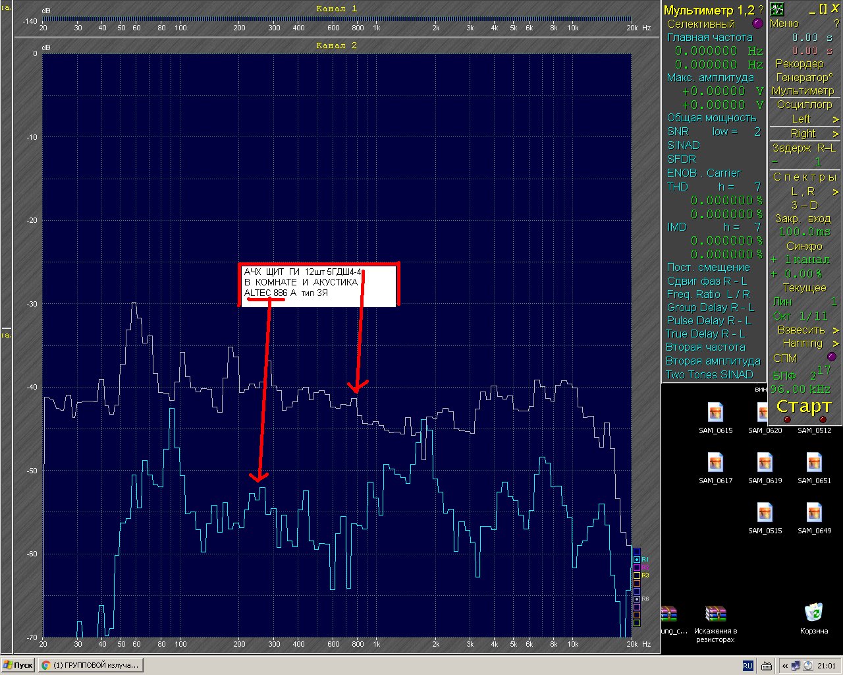Open the Корзина recycle bin icon
The width and height of the screenshot is (843, 675).
pyautogui.click(x=814, y=613)
